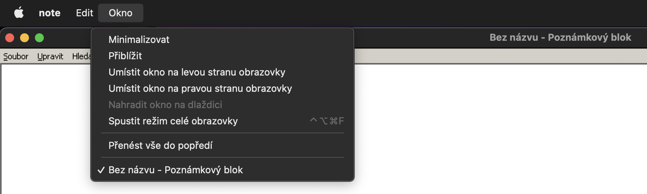Click the red close window button

(10, 38)
